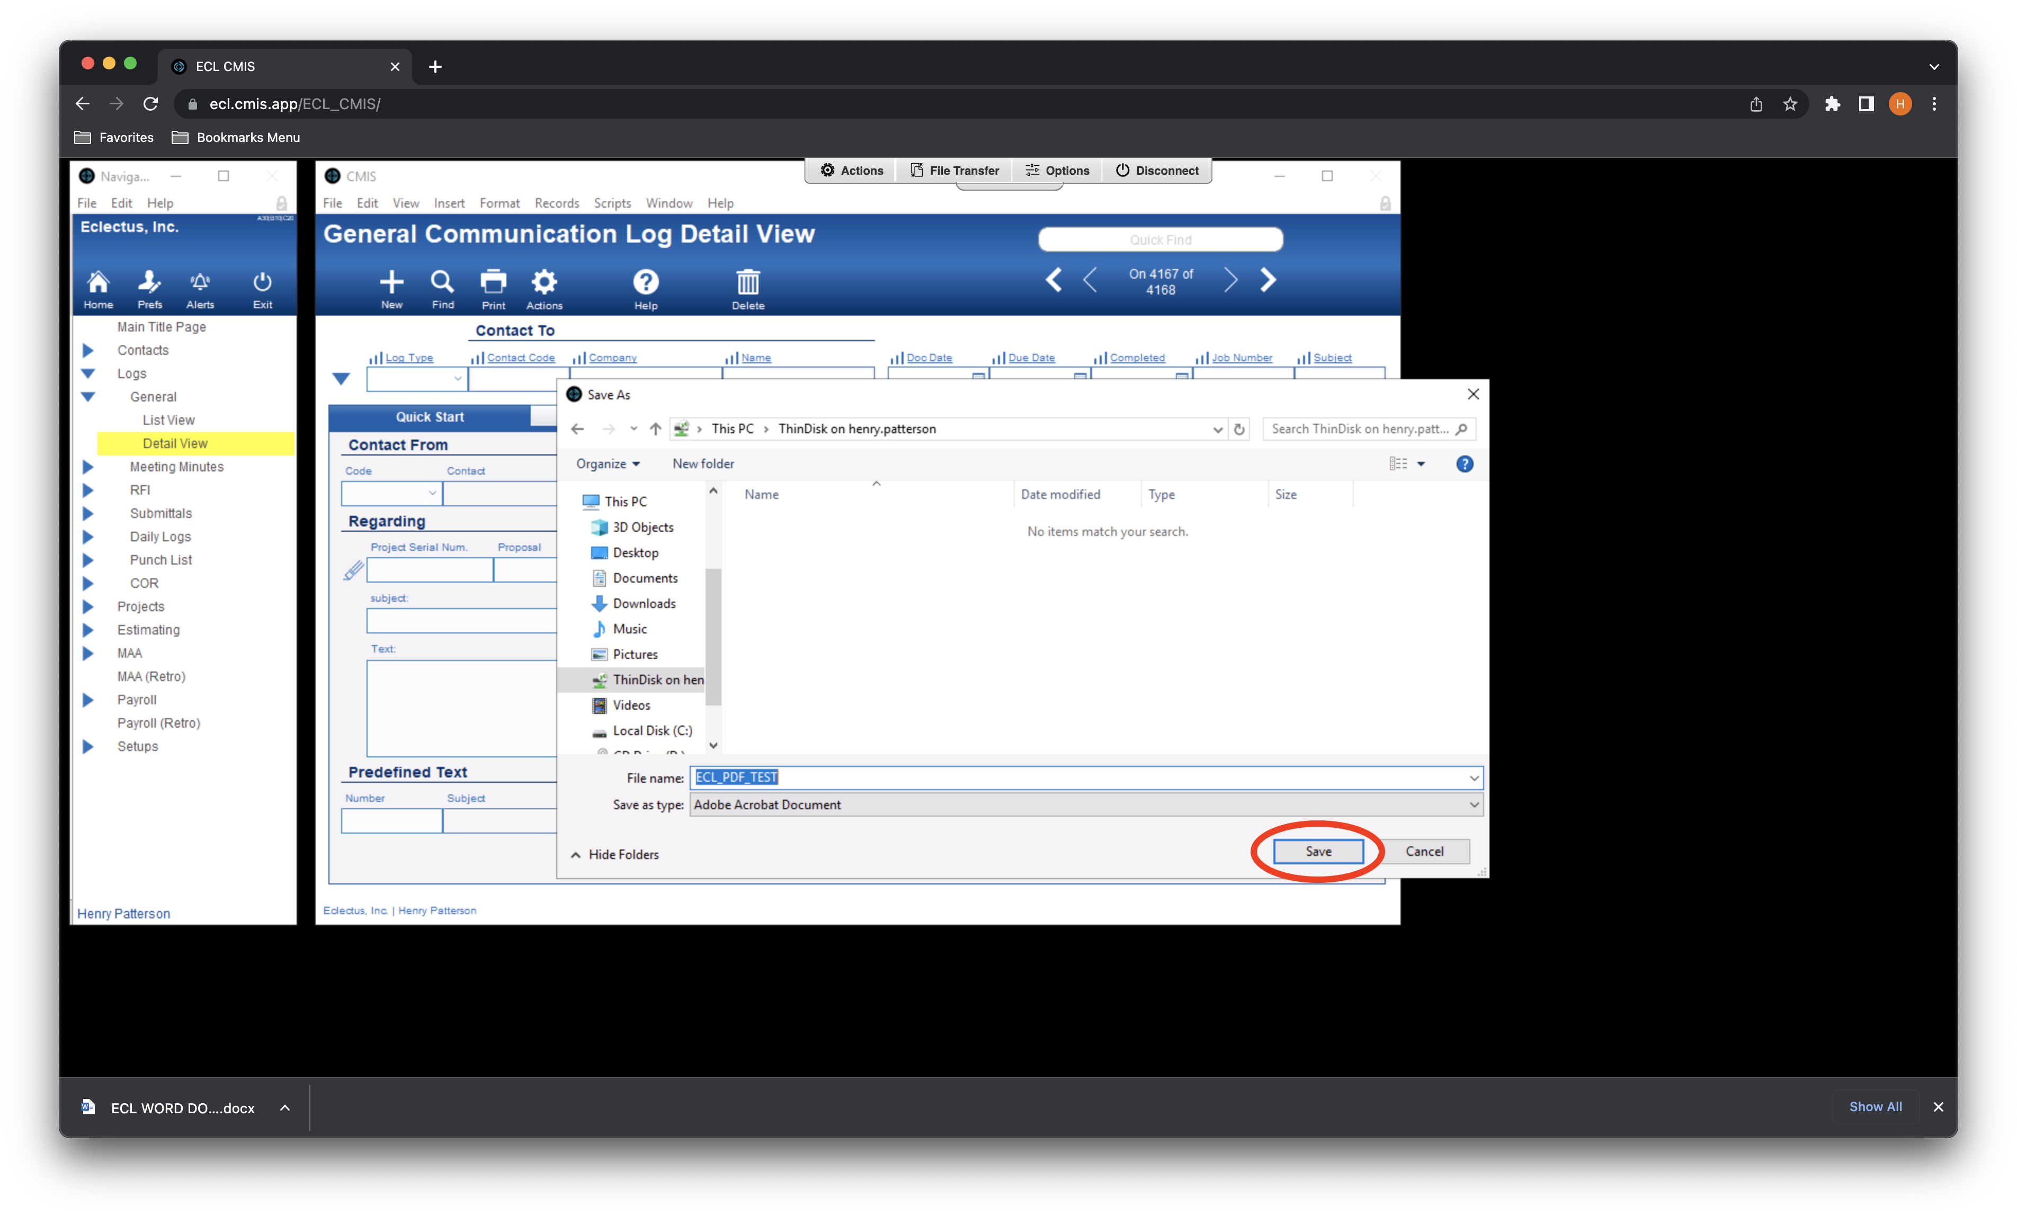Image resolution: width=2017 pixels, height=1216 pixels.
Task: Click the Prefs icon in Navigator
Action: tap(149, 282)
